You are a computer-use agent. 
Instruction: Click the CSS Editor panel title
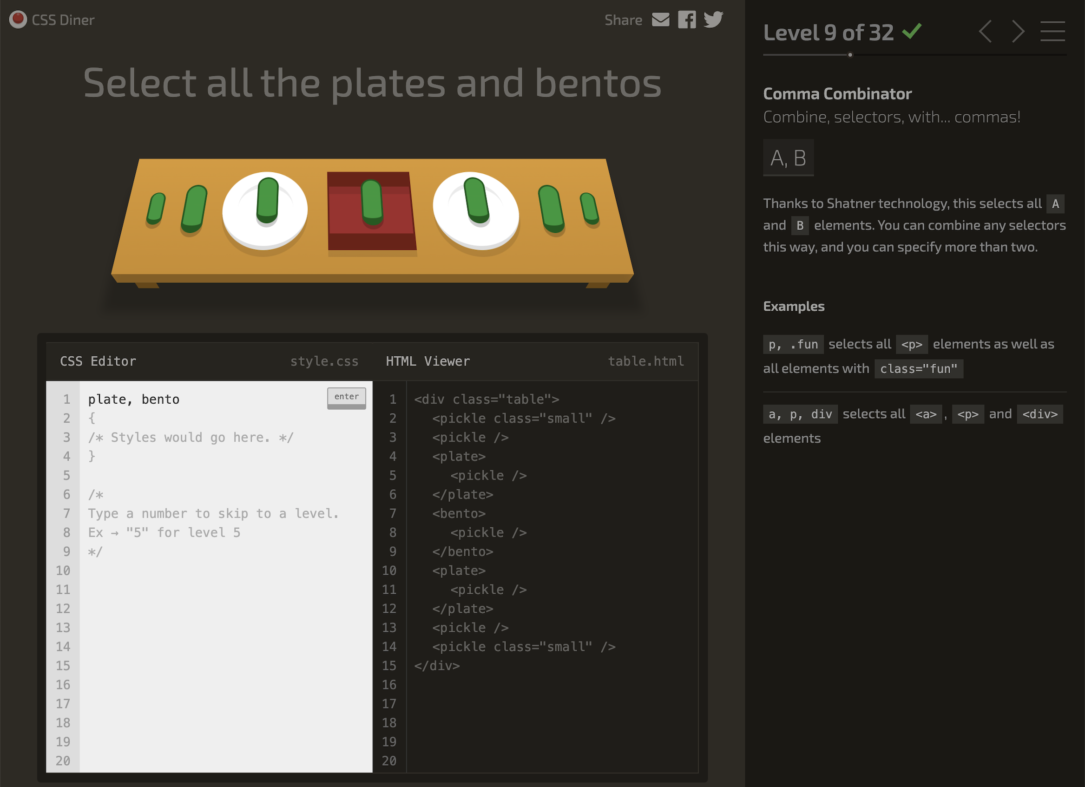point(98,361)
